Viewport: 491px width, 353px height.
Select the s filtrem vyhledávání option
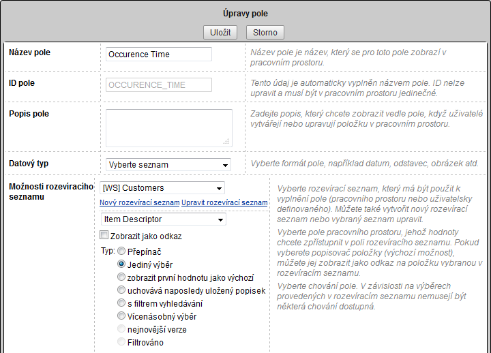click(121, 303)
